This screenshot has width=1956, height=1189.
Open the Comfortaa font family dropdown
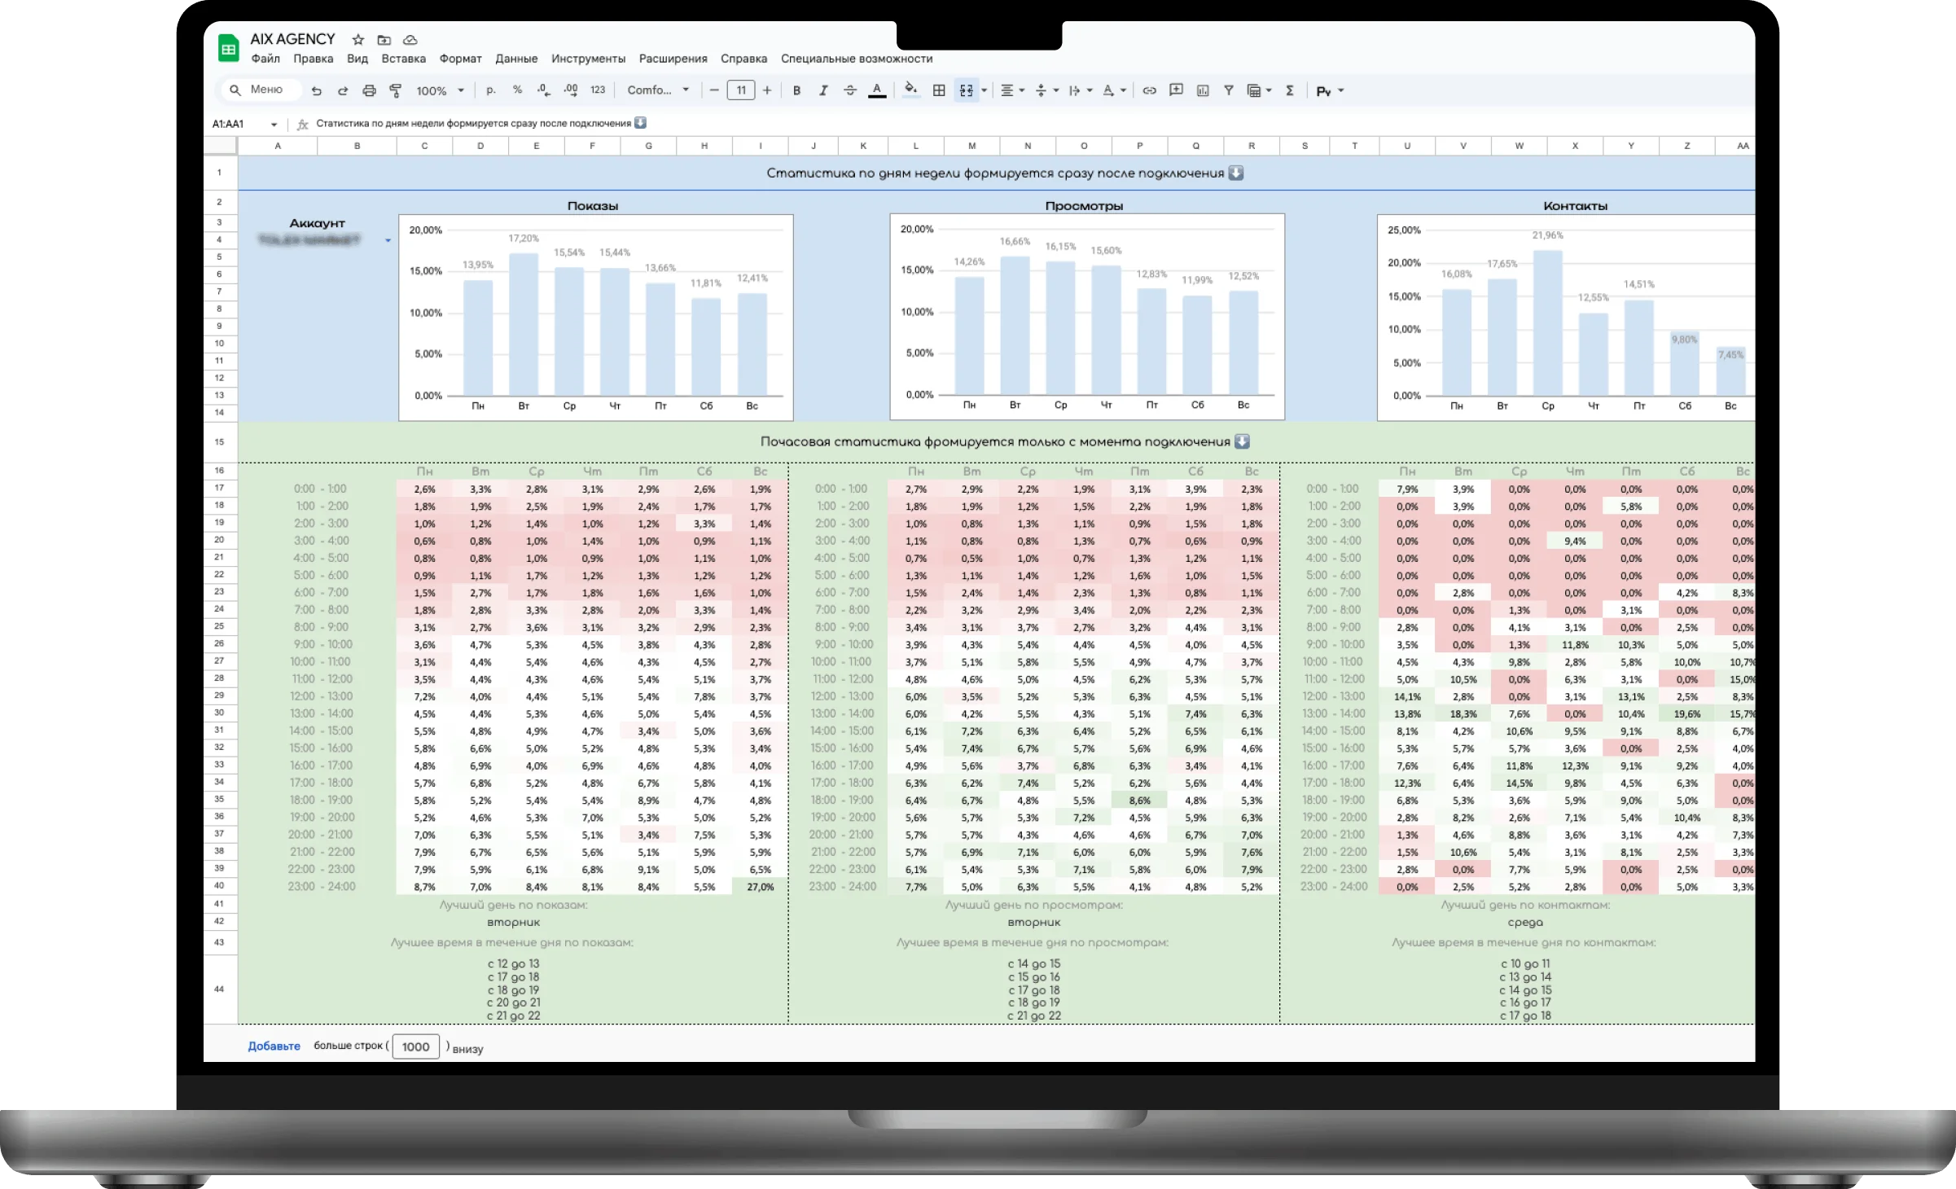click(x=658, y=90)
